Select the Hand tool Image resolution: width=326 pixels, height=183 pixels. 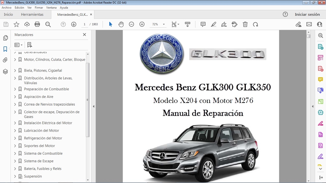click(x=121, y=24)
